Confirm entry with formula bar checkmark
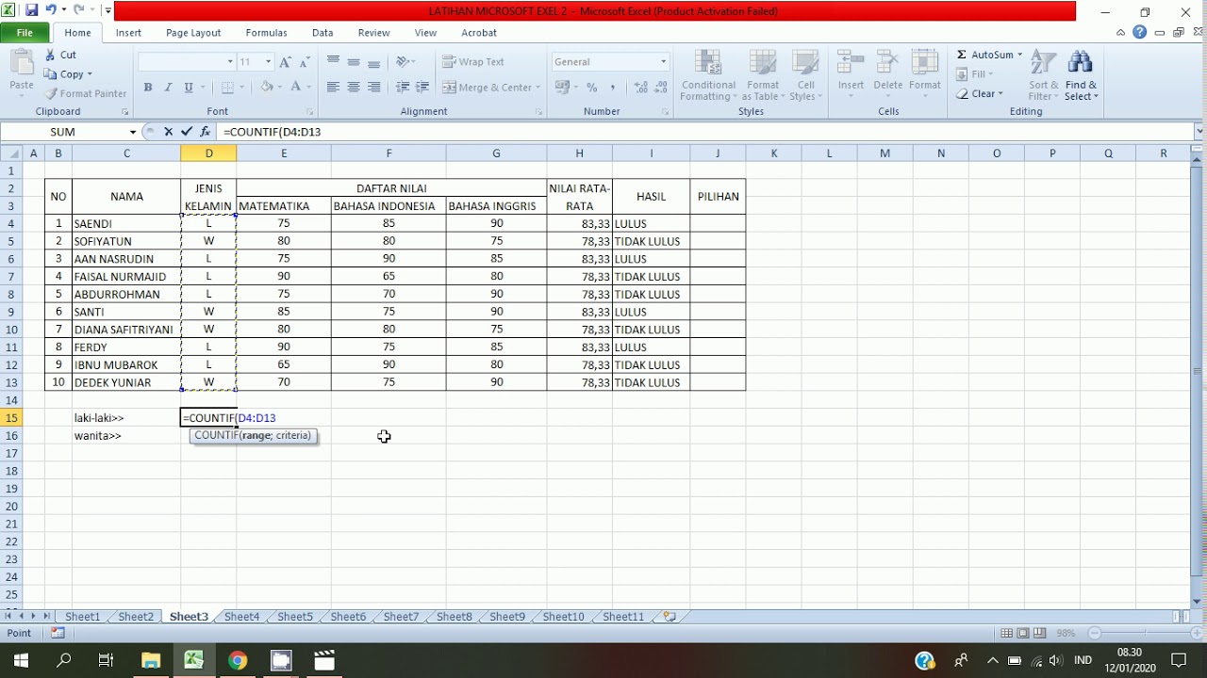Screen dimensions: 1207x678 click(187, 132)
